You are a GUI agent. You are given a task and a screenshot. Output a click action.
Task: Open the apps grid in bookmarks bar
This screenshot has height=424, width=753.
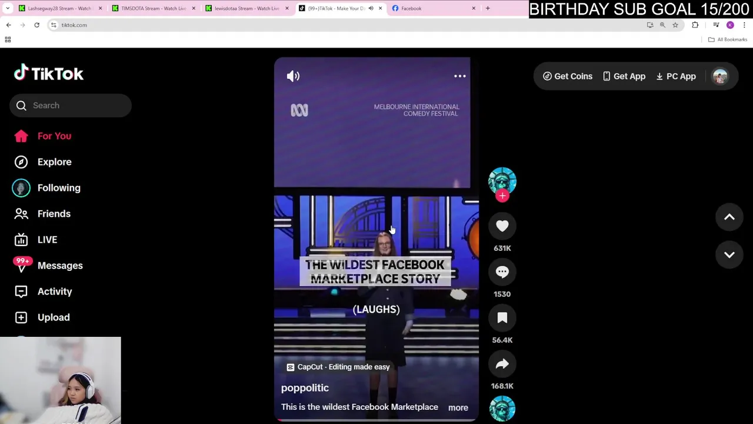[x=8, y=39]
